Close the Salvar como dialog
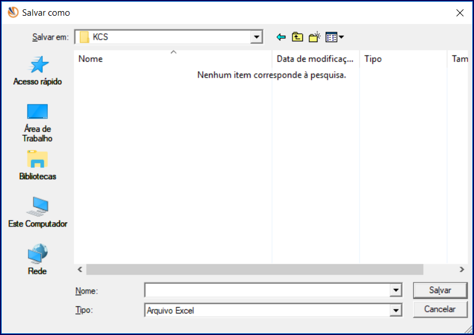 [460, 13]
